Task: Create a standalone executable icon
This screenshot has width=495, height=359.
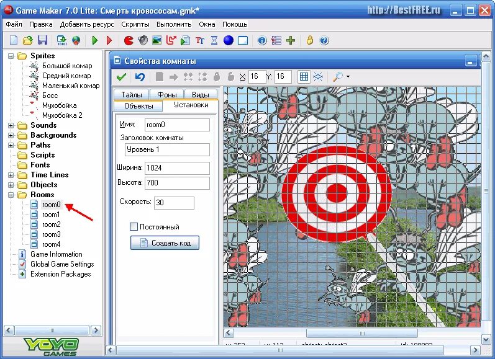Action: click(61, 40)
